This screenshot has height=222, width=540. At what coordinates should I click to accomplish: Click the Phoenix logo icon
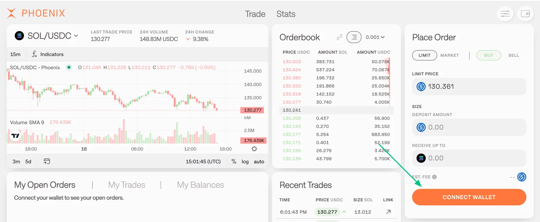tap(11, 13)
